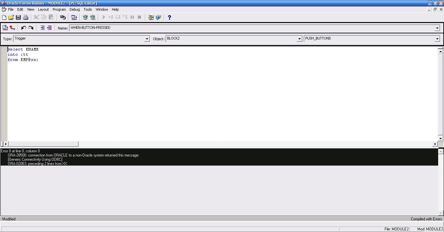Viewport: 444px width, 232px height.
Task: Outdent the selected code lines
Action: click(x=49, y=28)
